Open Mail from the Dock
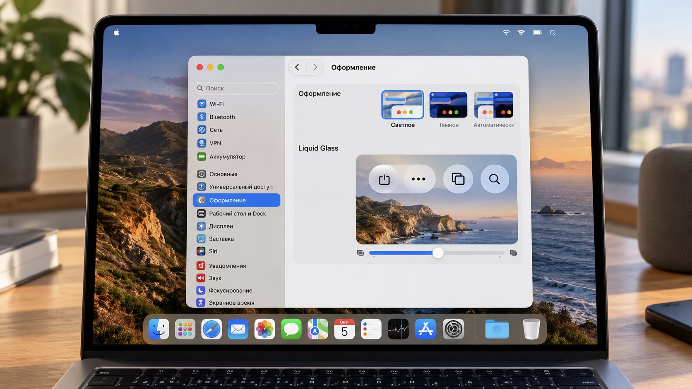Screen dimensions: 692x389 coord(238,329)
